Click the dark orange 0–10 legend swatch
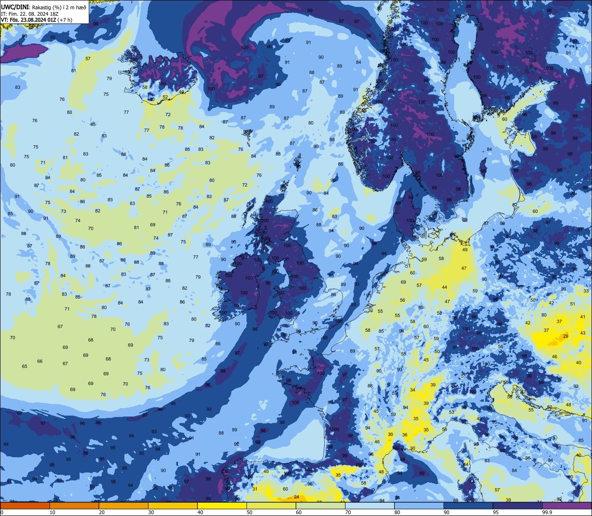Viewport: 592px width, 516px height. (x=25, y=505)
